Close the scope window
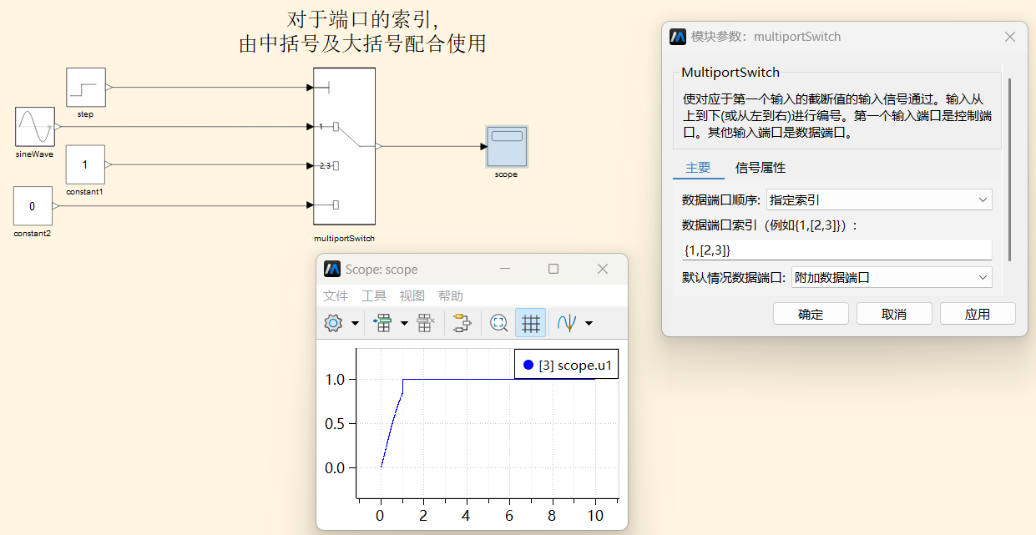 (x=603, y=269)
